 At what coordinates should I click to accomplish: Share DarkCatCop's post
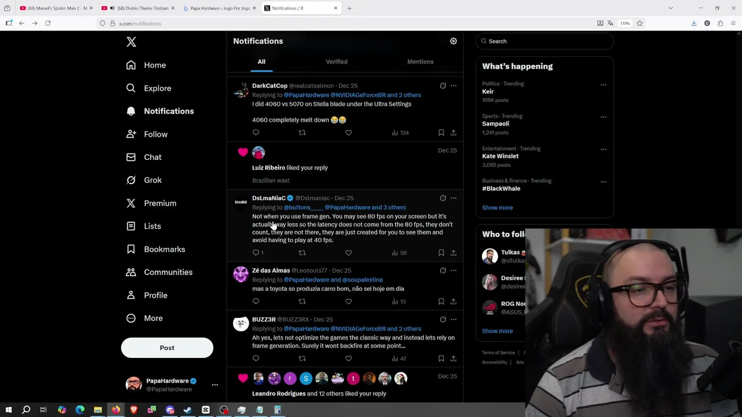click(x=453, y=133)
